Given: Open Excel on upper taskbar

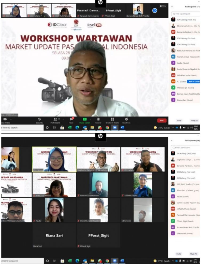Looking at the screenshot, I should [x=70, y=128].
